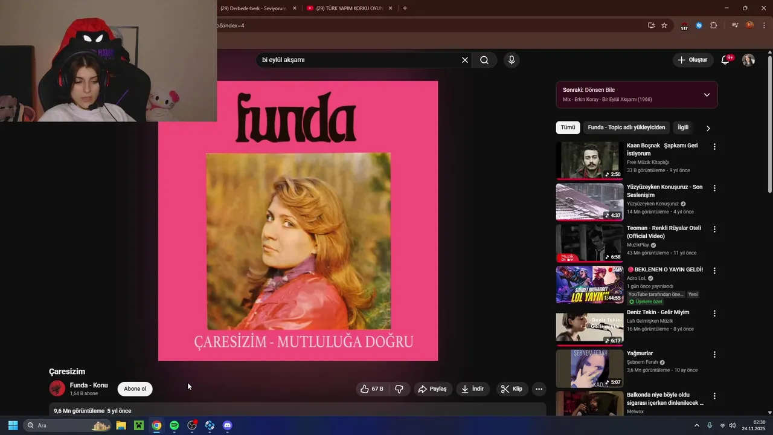
Task: Open Yüzyüzeyken Konuşuruz - Son Seslenişim title
Action: pos(664,191)
